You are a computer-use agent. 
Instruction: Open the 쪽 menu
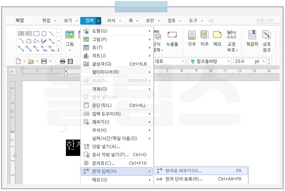point(131,20)
